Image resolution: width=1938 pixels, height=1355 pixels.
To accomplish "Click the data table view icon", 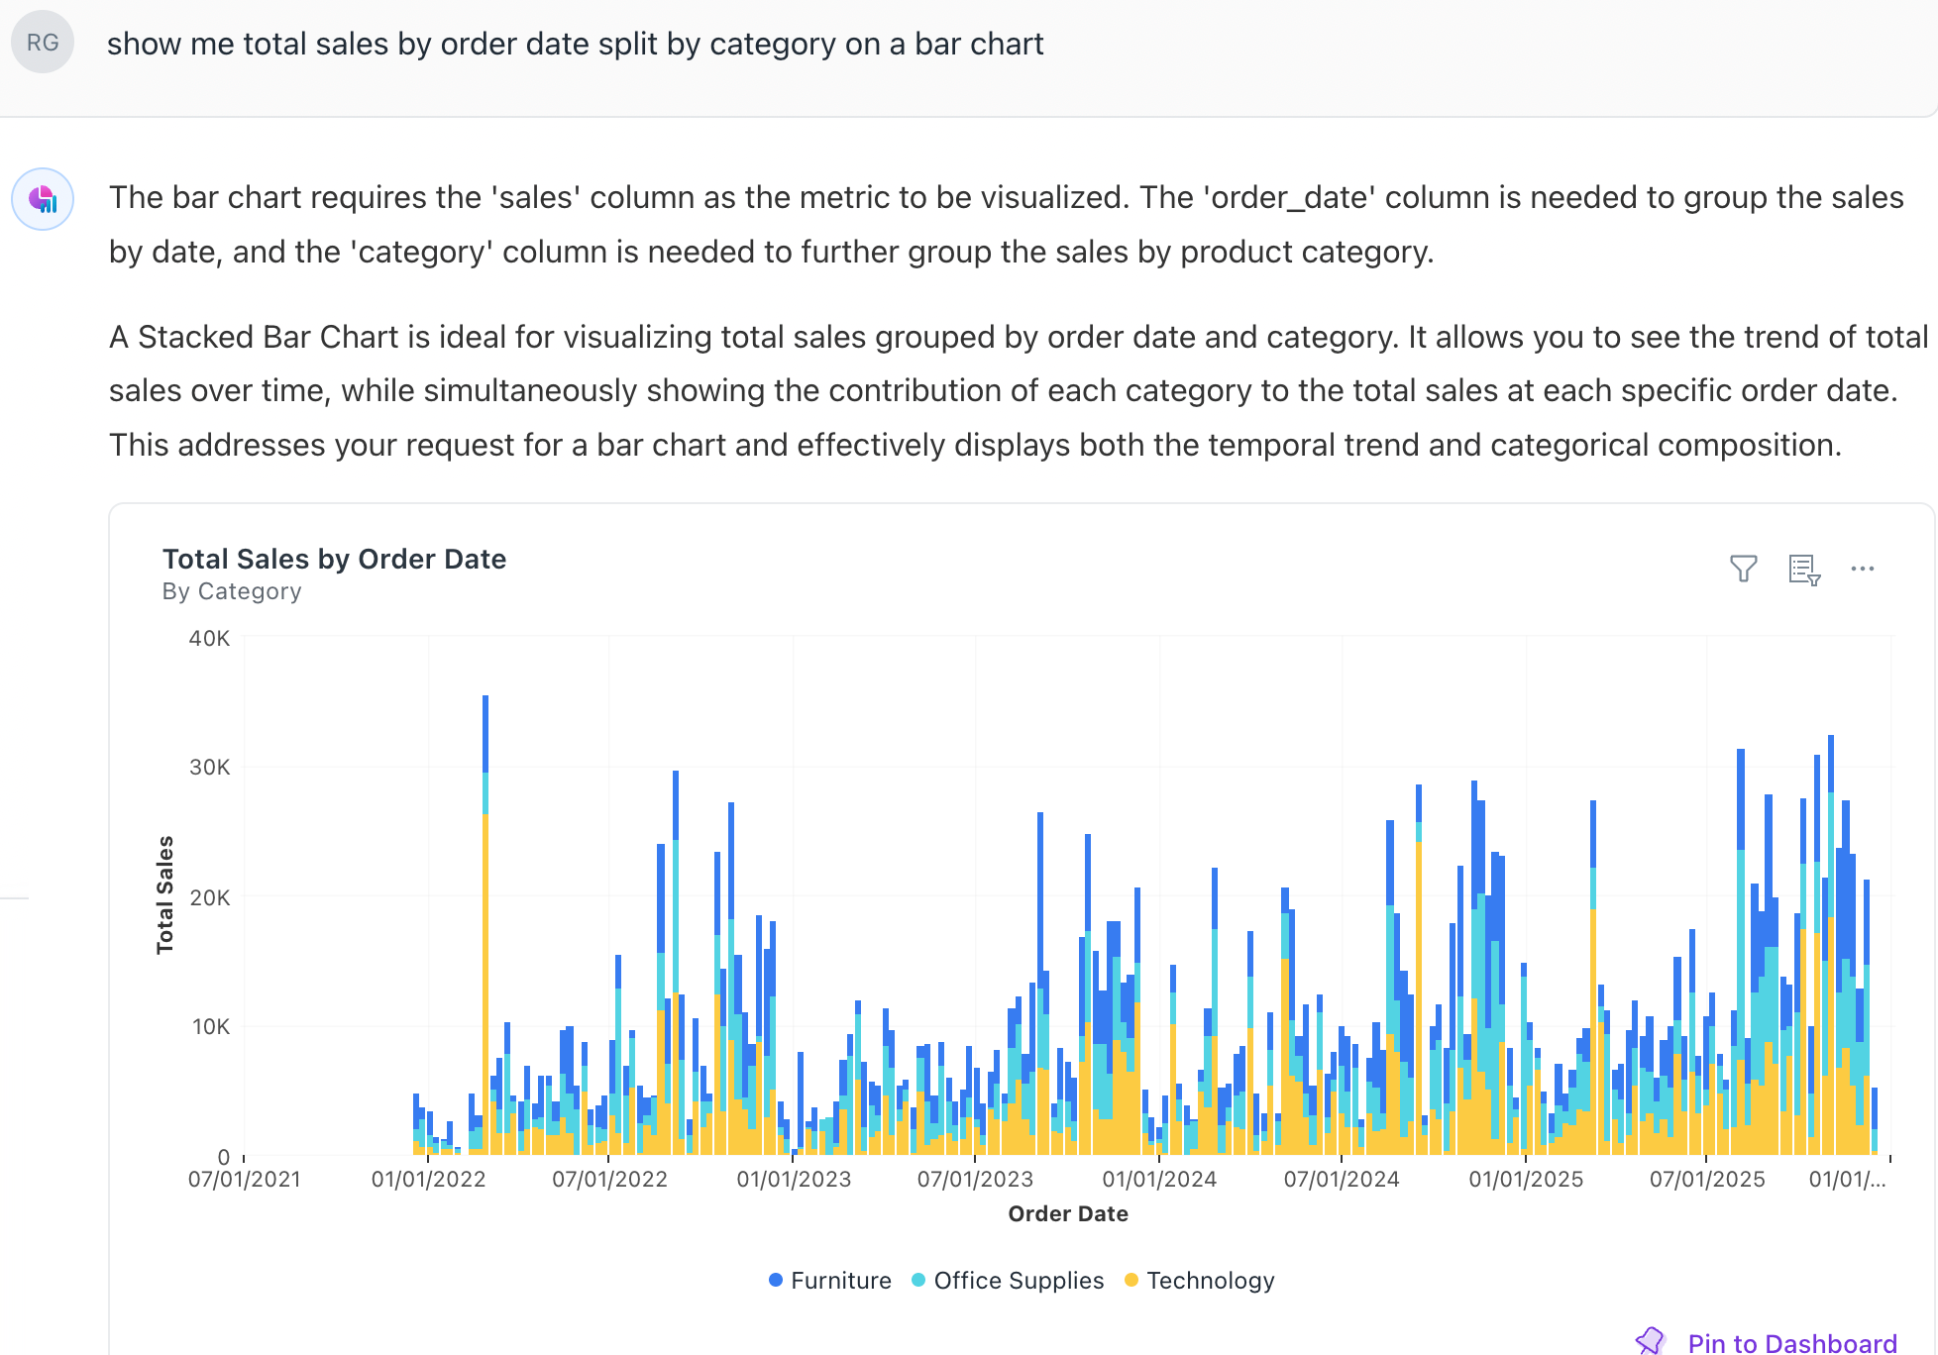I will click(x=1804, y=570).
